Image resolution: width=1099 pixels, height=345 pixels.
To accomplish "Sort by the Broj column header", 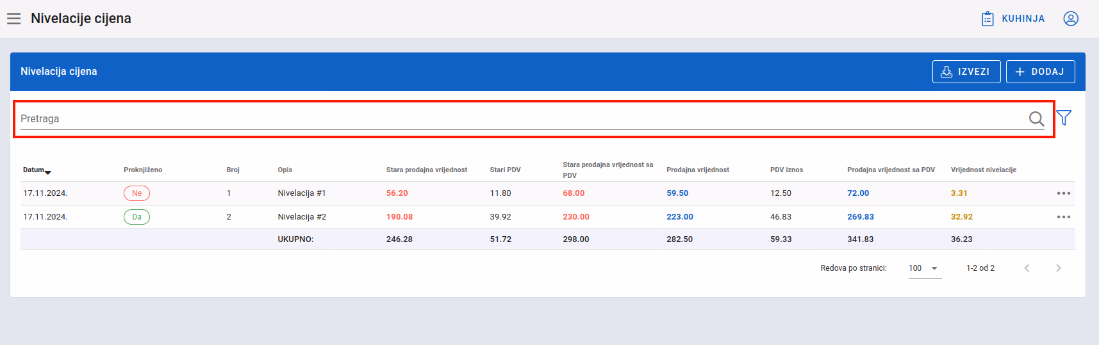I will (233, 170).
